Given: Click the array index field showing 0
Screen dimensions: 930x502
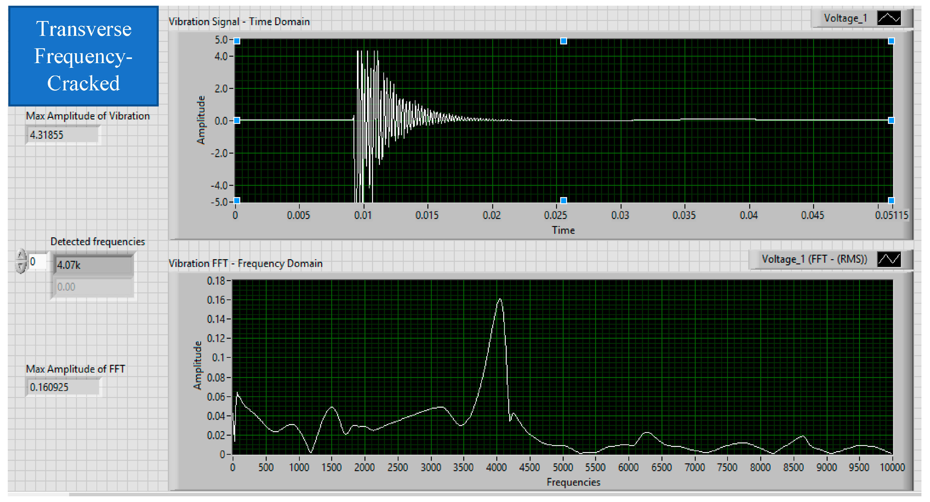Looking at the screenshot, I should 38,261.
